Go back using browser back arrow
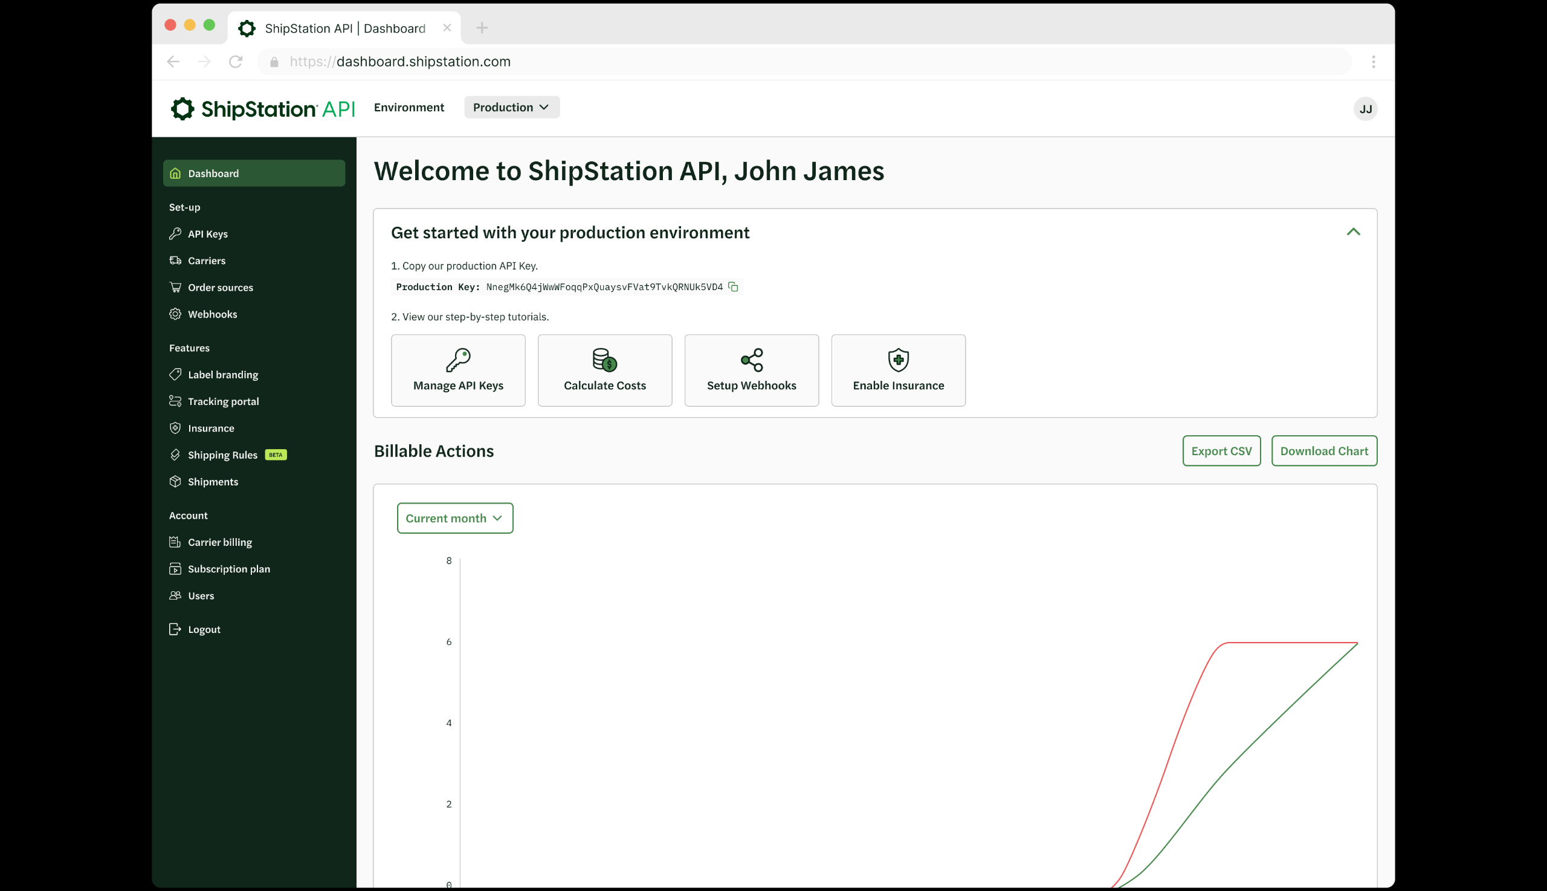 173,62
